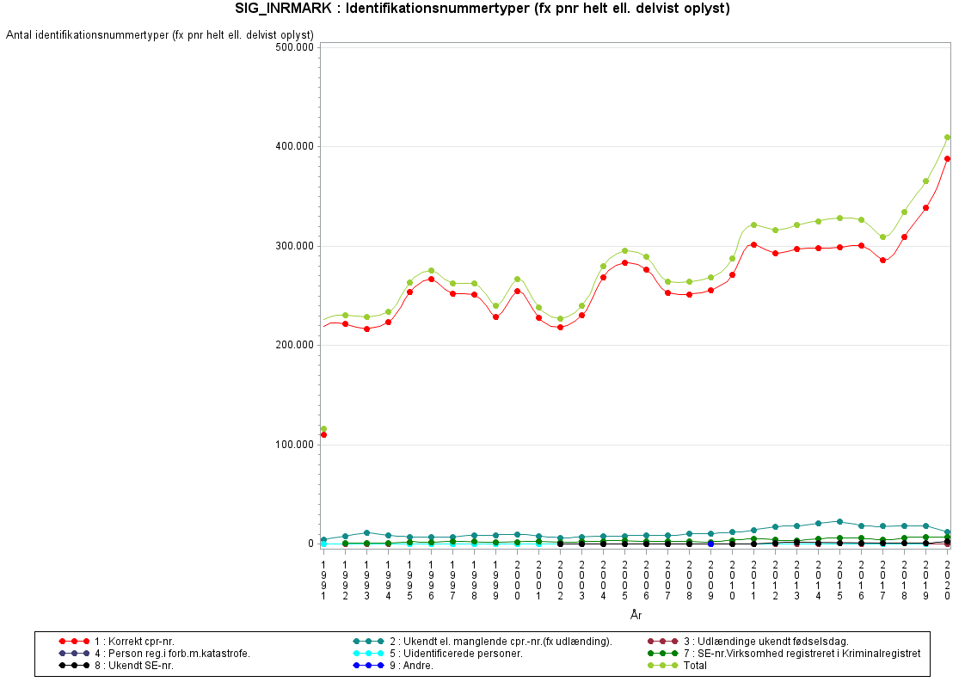The width and height of the screenshot is (965, 682).
Task: Select the purple Person reg.i forb.m.katastrofe legend marker
Action: [x=73, y=654]
